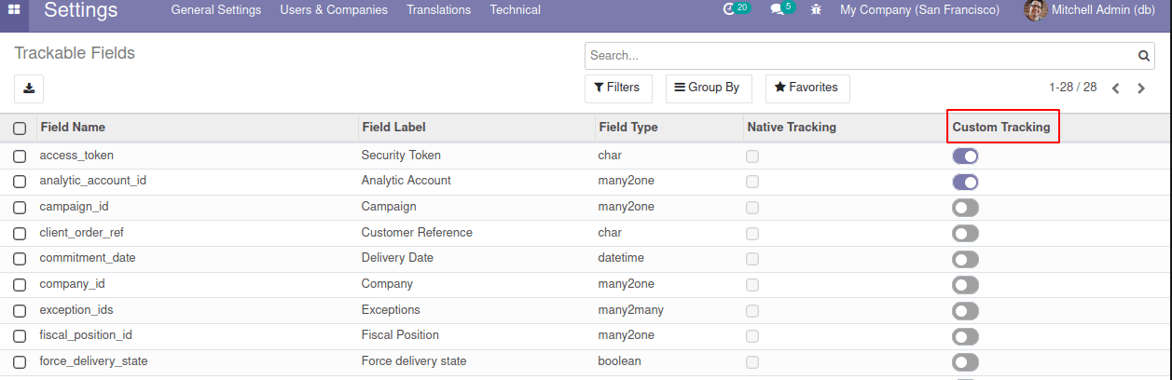Open the Favorites dropdown
1172x380 pixels.
807,88
